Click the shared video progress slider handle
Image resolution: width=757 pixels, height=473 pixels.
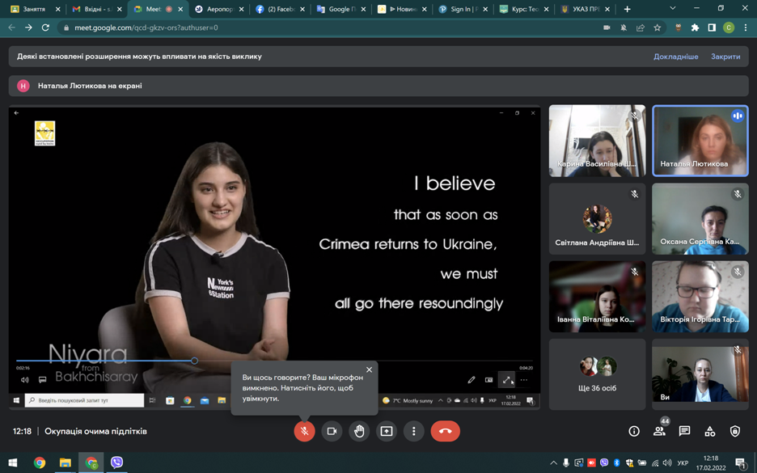point(194,361)
